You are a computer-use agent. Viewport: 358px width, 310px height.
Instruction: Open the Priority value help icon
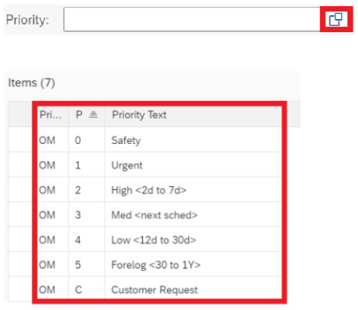pyautogui.click(x=336, y=19)
